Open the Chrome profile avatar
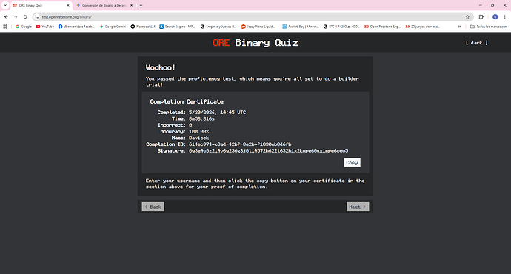This screenshot has width=511, height=274. tap(495, 16)
